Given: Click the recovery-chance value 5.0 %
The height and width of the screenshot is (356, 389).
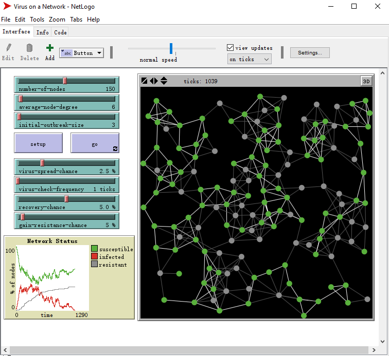Looking at the screenshot, I should 108,207.
